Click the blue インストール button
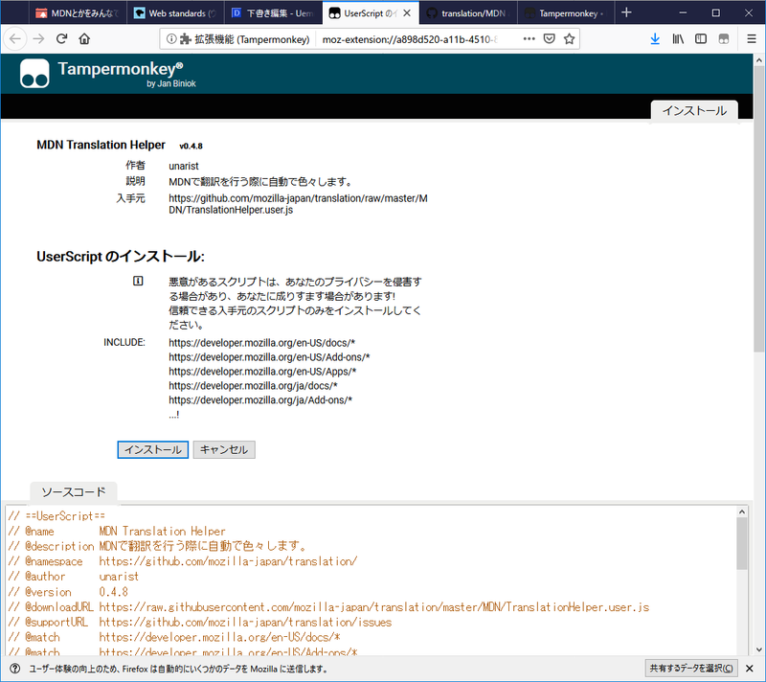The width and height of the screenshot is (766, 682). 153,449
